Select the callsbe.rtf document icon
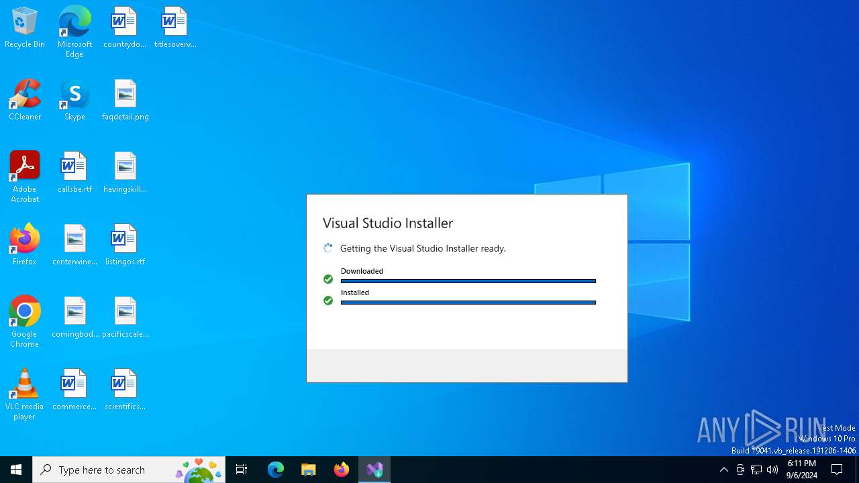This screenshot has height=483, width=859. [x=74, y=173]
